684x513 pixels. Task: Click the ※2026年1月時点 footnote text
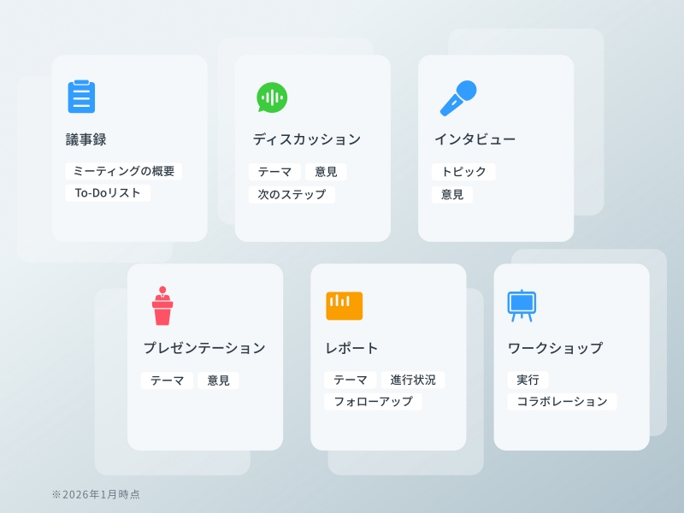click(x=96, y=494)
